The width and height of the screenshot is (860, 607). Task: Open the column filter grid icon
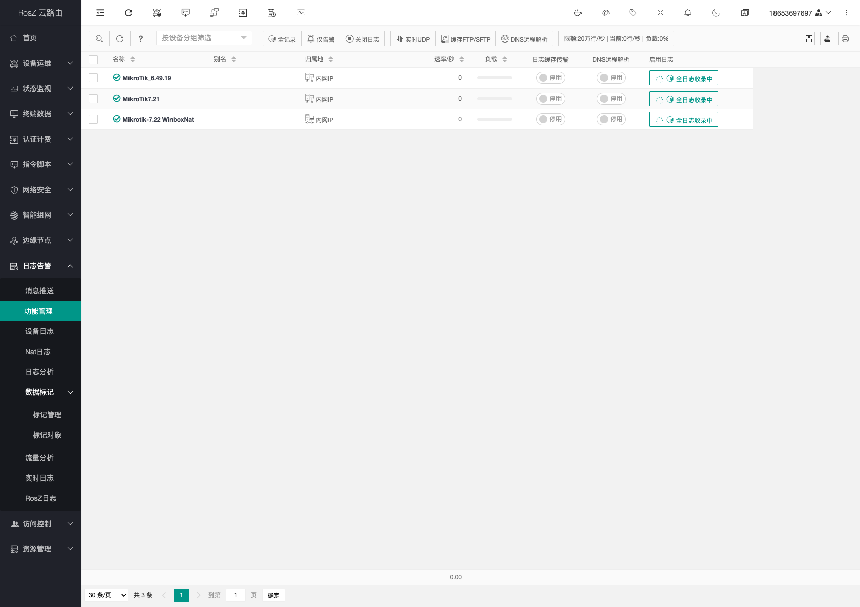[808, 38]
